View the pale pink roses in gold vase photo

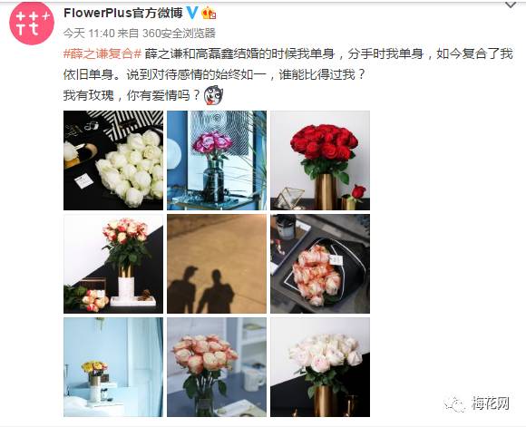click(320, 367)
